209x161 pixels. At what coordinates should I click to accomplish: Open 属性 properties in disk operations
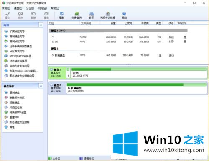click(x=9, y=127)
